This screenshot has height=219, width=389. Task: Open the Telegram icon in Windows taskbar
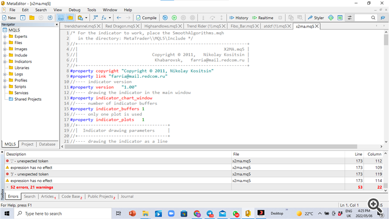[x=210, y=213]
